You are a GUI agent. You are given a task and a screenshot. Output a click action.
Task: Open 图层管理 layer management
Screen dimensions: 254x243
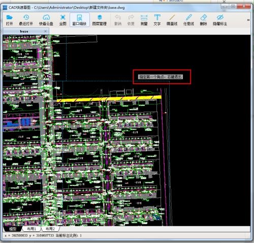point(100,20)
